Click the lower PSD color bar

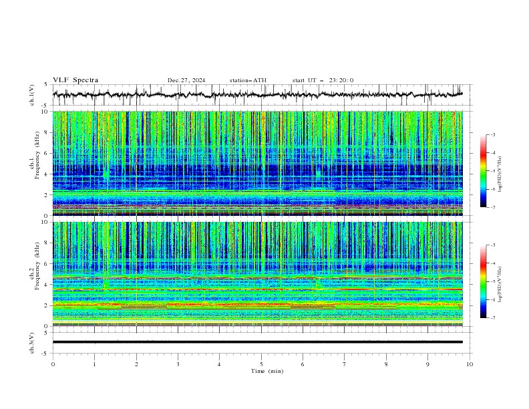point(484,281)
